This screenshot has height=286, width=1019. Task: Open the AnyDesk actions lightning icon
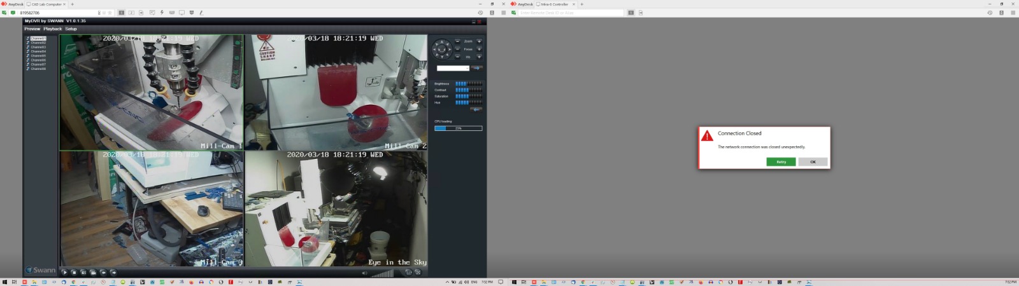coord(162,13)
